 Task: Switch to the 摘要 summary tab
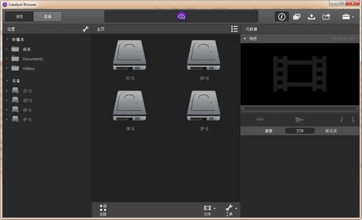click(268, 131)
